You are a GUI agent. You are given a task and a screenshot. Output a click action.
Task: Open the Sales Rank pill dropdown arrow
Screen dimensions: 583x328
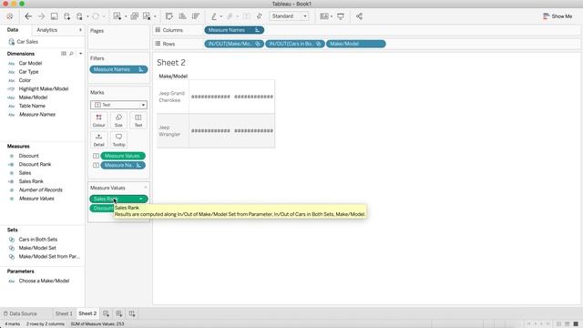point(141,199)
